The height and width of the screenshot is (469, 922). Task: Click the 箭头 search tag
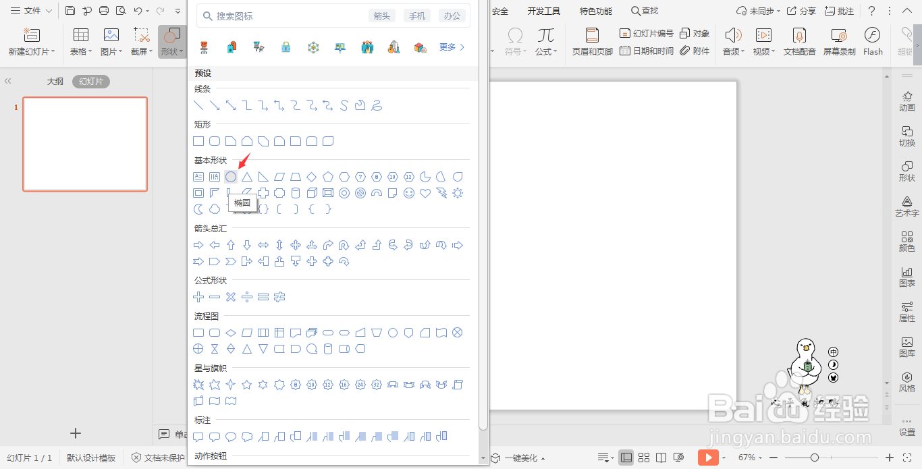[382, 16]
